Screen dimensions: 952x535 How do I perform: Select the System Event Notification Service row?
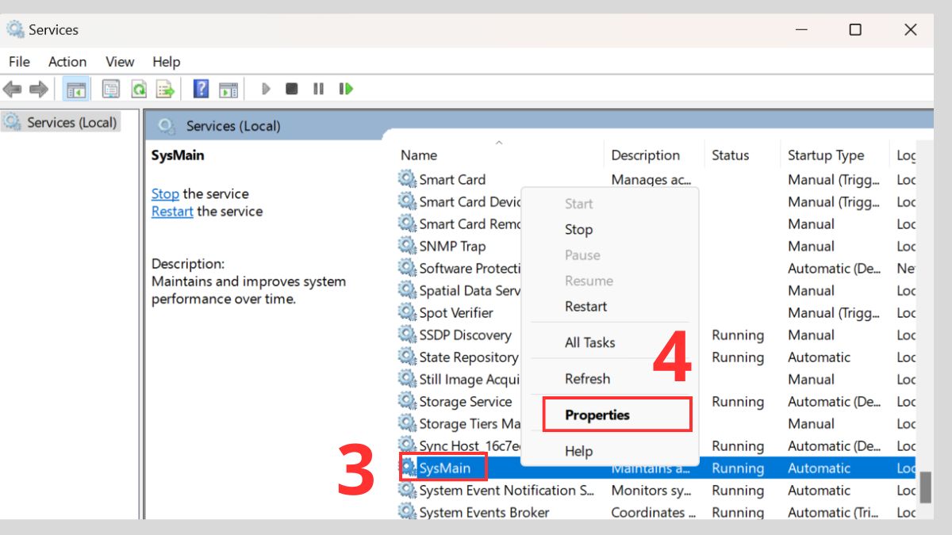(x=655, y=490)
